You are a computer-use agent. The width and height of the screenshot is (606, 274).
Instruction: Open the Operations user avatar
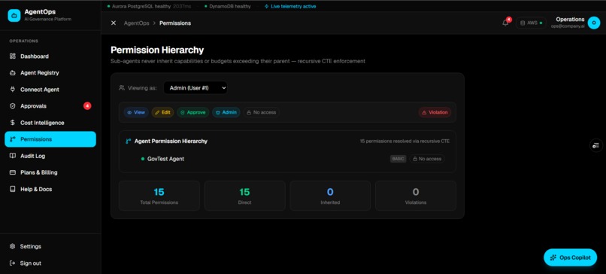click(594, 23)
